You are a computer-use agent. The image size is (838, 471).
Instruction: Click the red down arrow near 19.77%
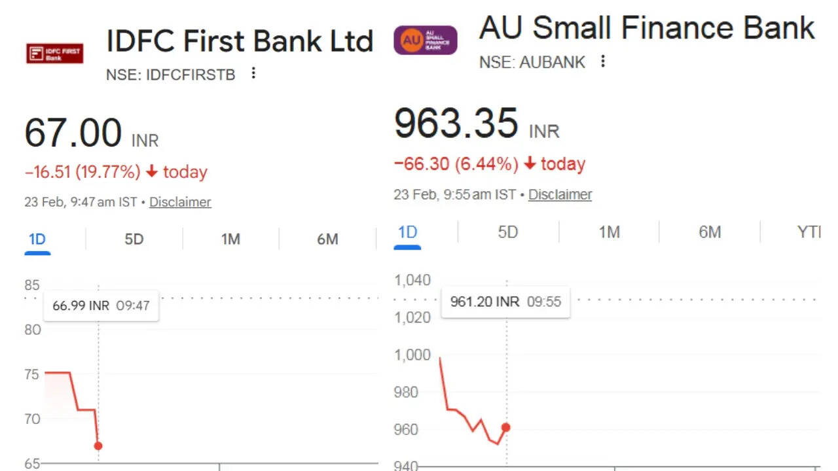tap(152, 172)
